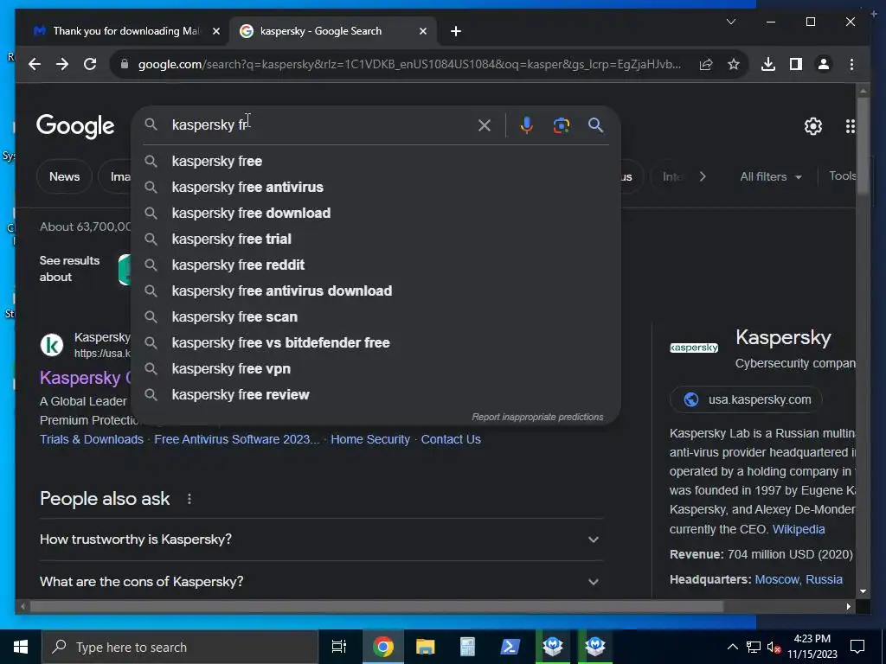Choose suggestion 'kaspersky free antivirus download'
The height and width of the screenshot is (664, 886).
(x=376, y=291)
